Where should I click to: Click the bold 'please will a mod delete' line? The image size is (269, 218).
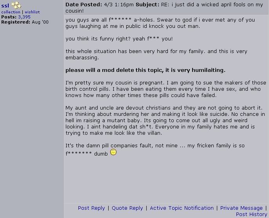point(145,70)
